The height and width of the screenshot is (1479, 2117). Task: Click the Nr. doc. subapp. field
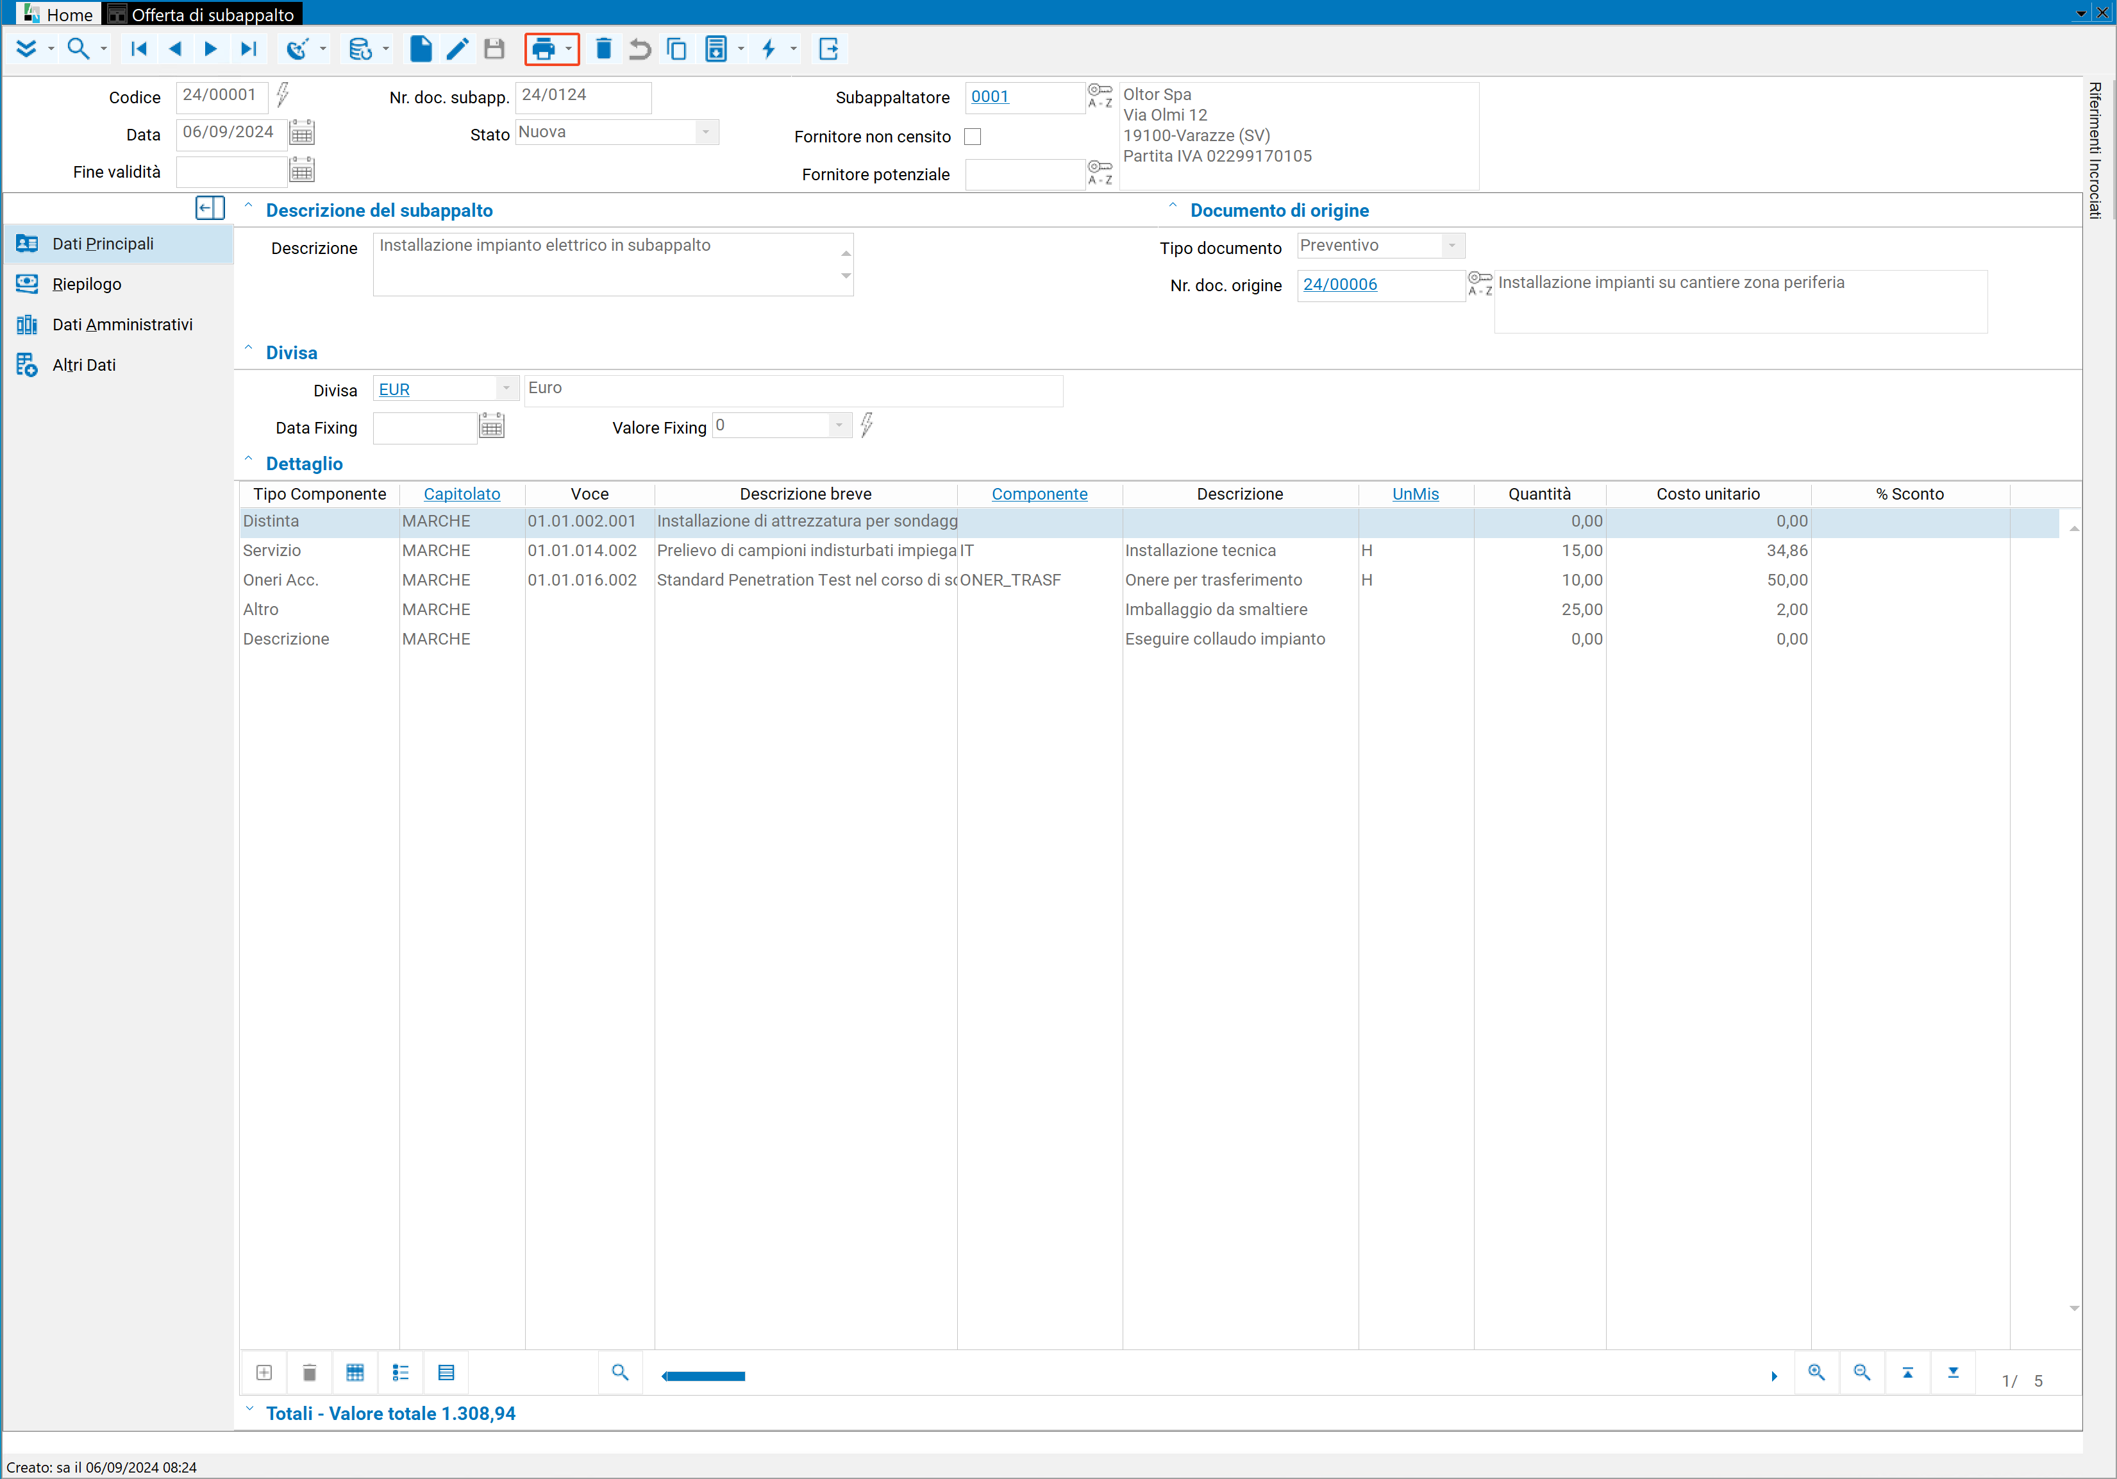(583, 97)
